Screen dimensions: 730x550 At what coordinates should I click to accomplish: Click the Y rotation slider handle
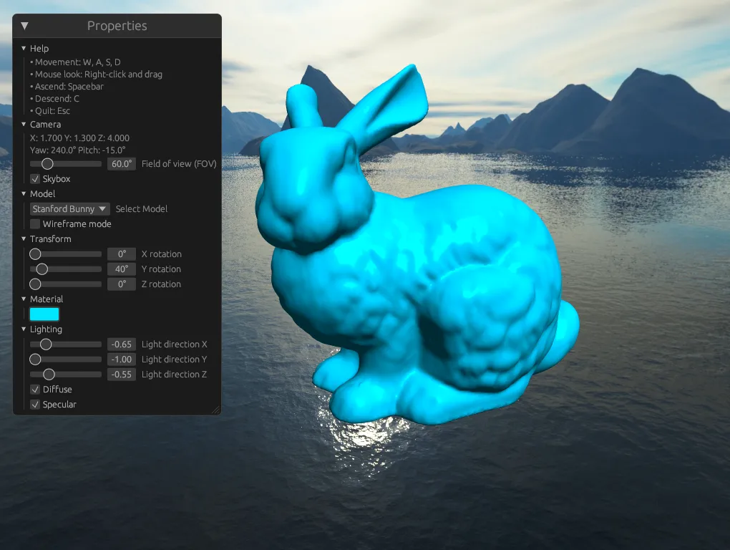(42, 269)
